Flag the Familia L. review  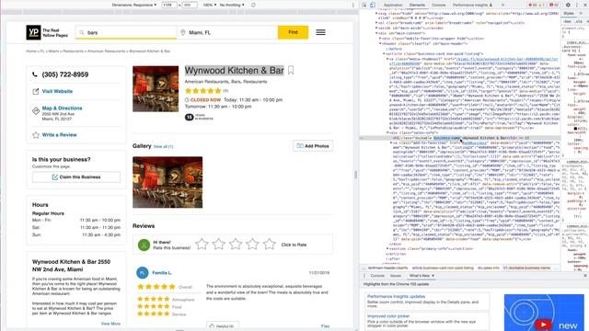point(325,326)
